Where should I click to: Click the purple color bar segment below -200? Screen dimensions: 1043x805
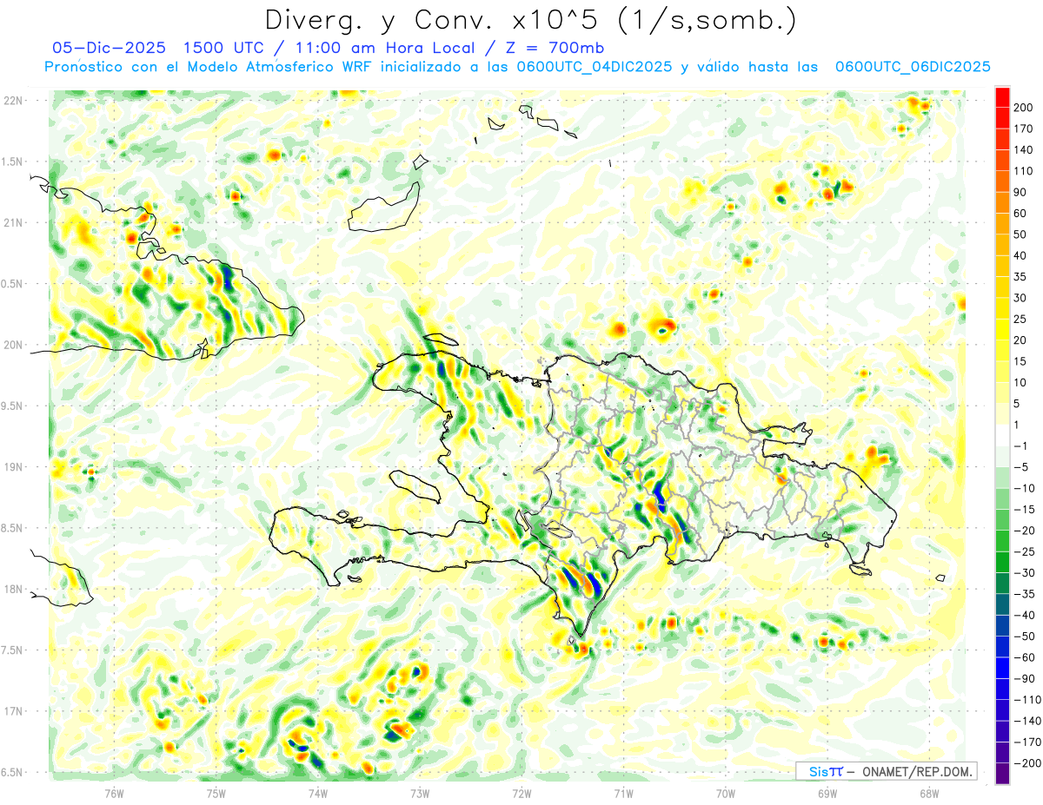click(x=1002, y=774)
